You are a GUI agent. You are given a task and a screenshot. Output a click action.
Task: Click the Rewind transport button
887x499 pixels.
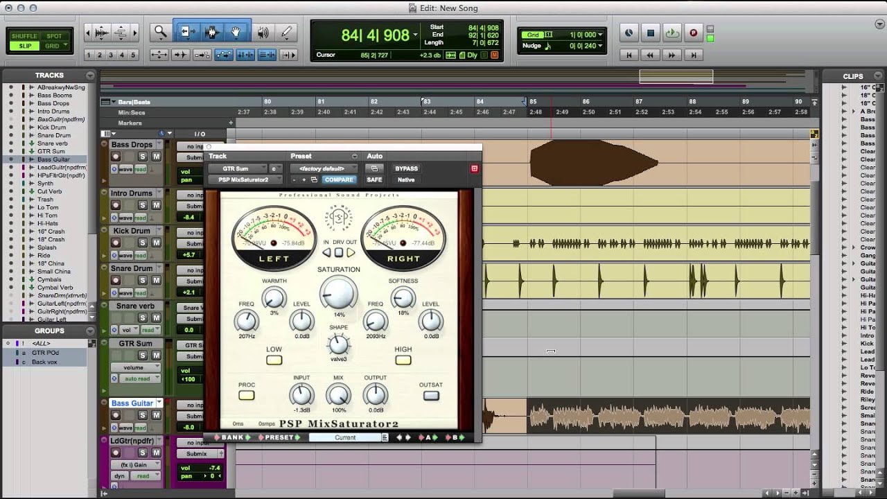(x=650, y=55)
